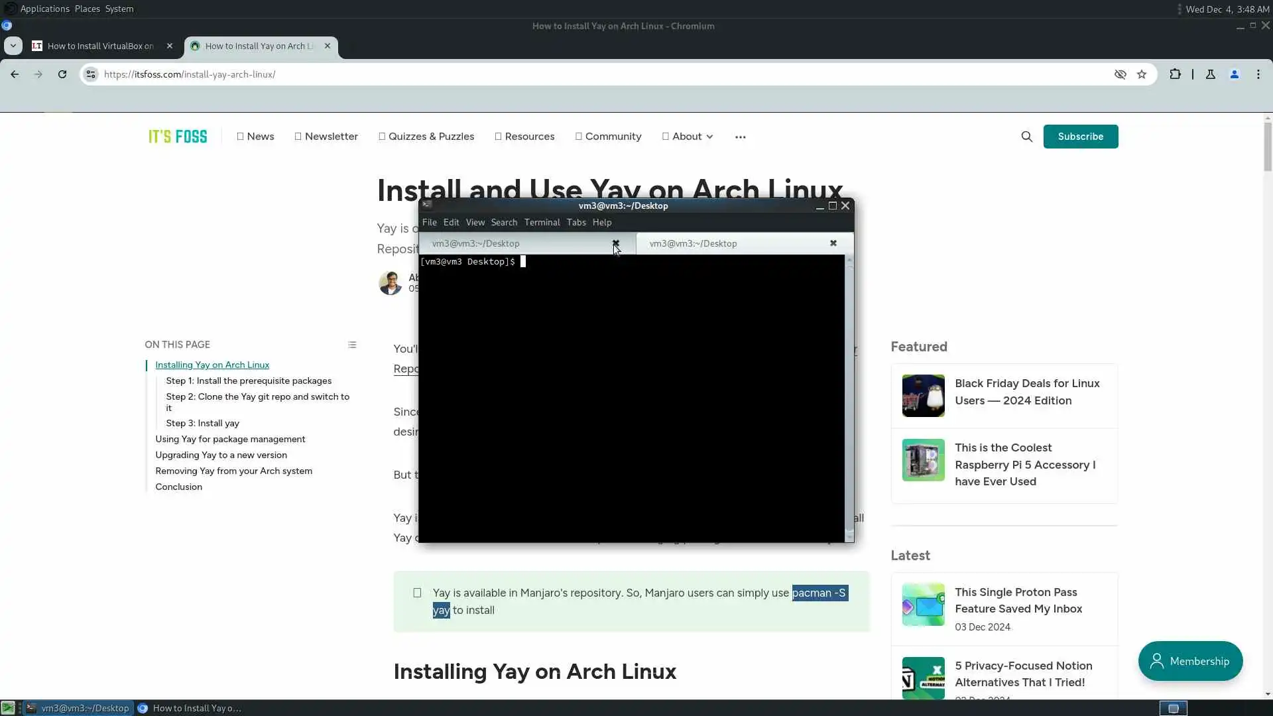Open the Terminal menu in terminal window
This screenshot has height=716, width=1273.
click(542, 222)
